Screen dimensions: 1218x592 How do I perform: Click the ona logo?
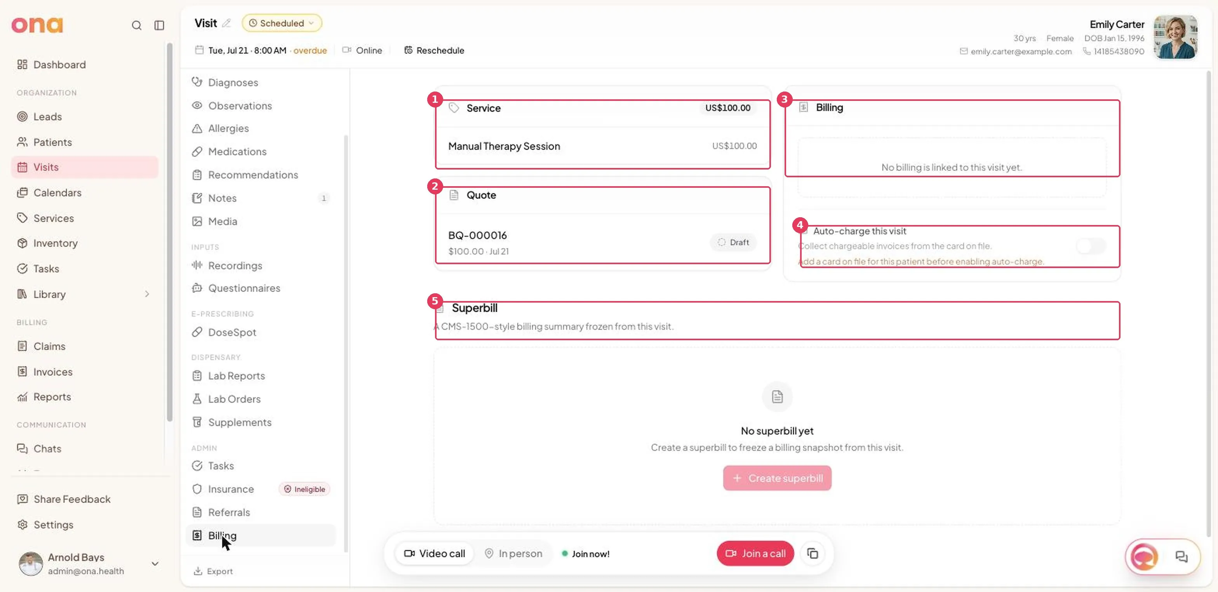point(37,25)
